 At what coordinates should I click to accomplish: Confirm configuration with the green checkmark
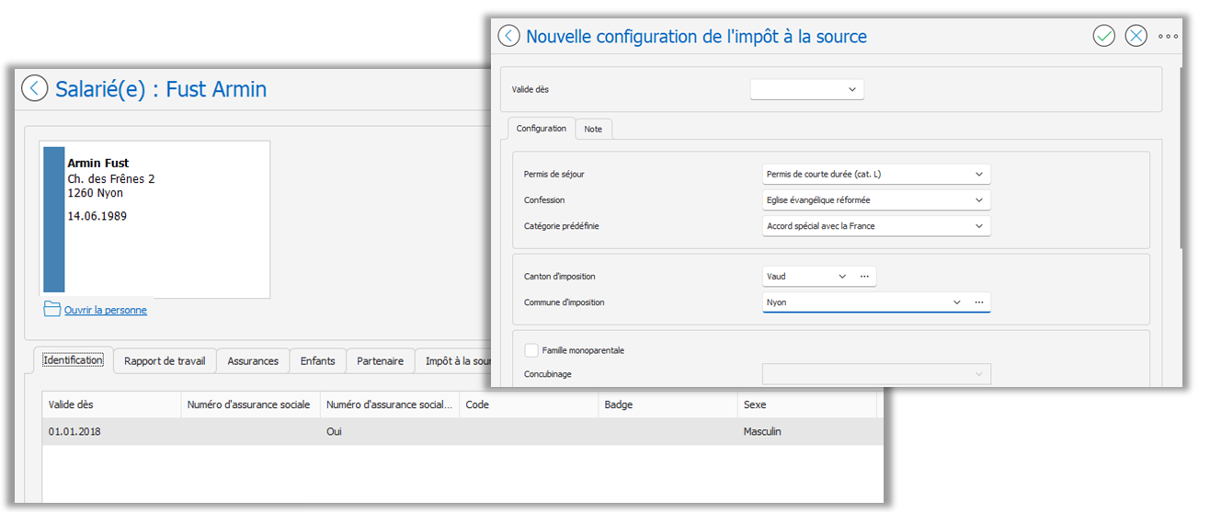click(1103, 36)
